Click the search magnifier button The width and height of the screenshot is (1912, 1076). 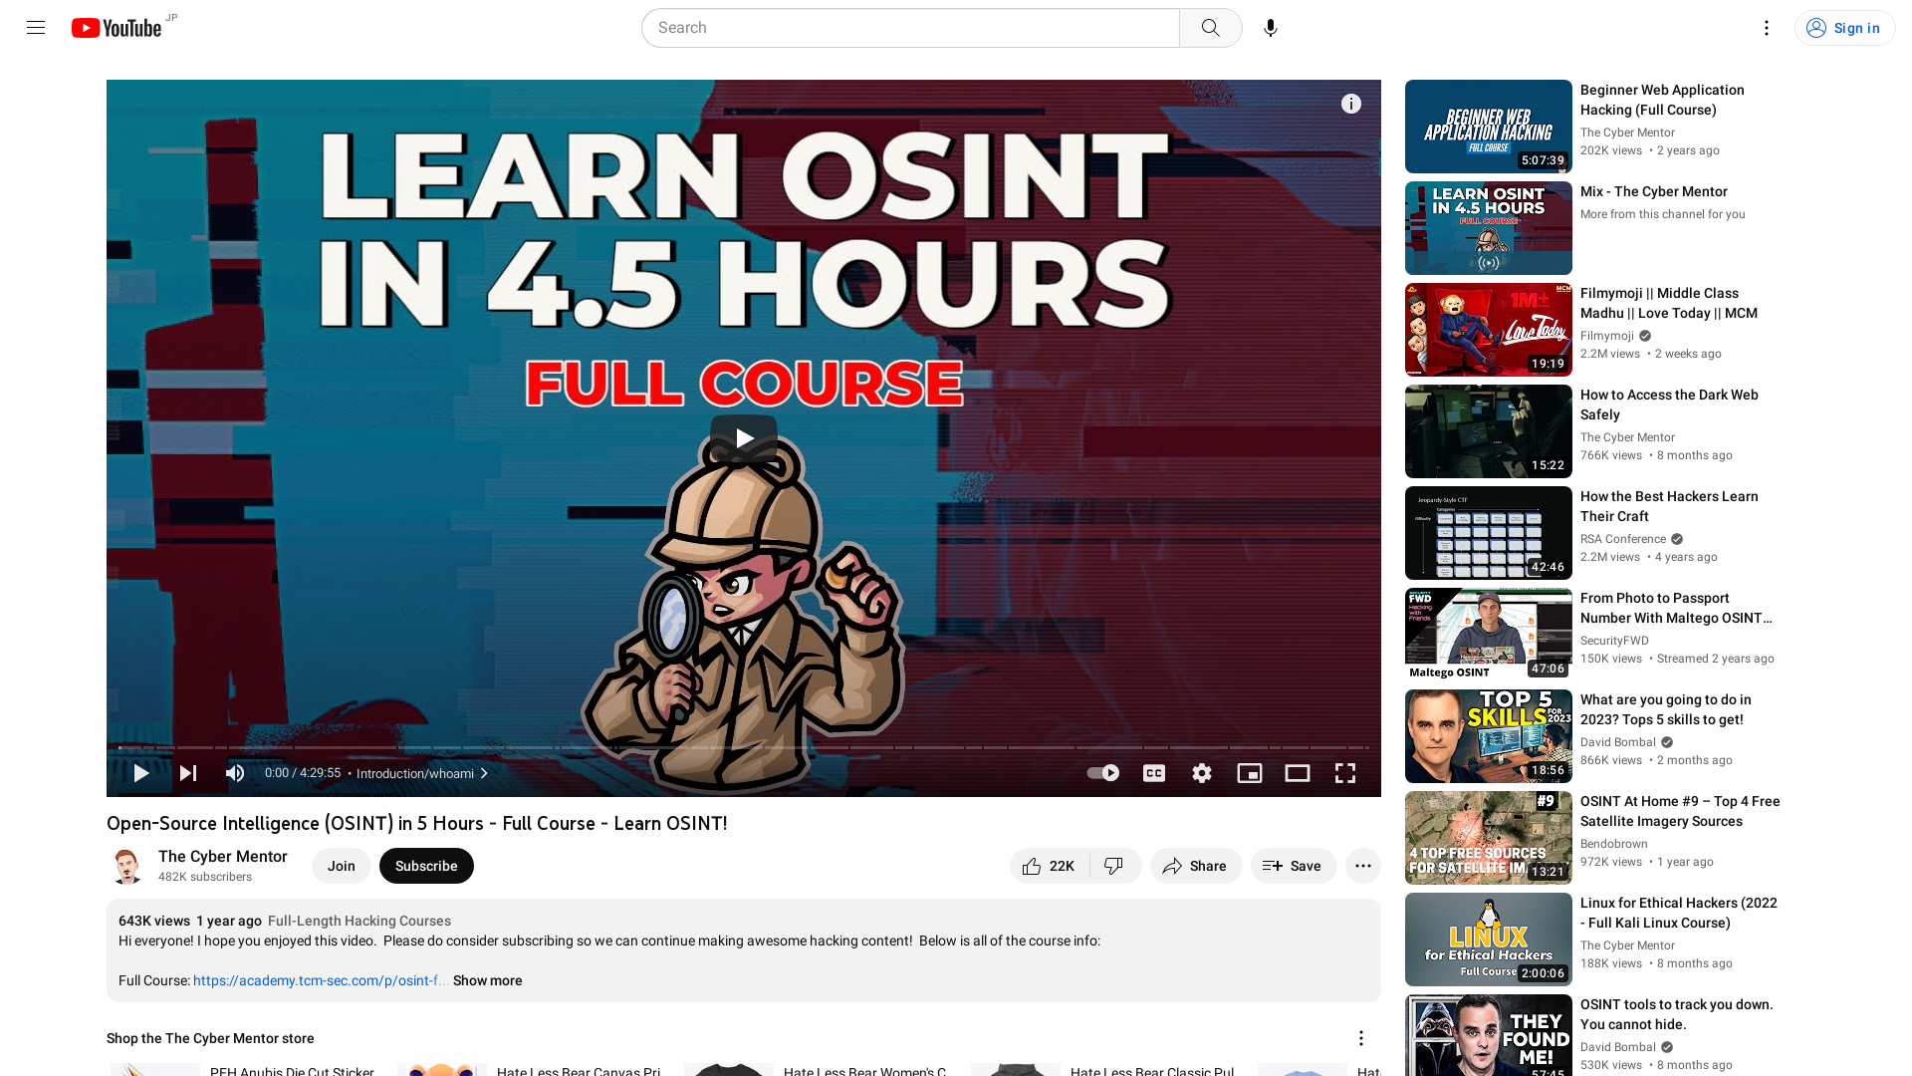(x=1210, y=28)
